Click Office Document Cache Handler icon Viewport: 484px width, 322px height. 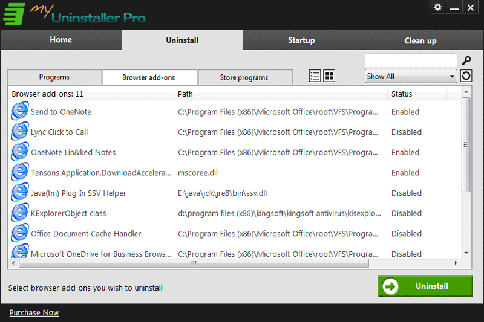(20, 233)
